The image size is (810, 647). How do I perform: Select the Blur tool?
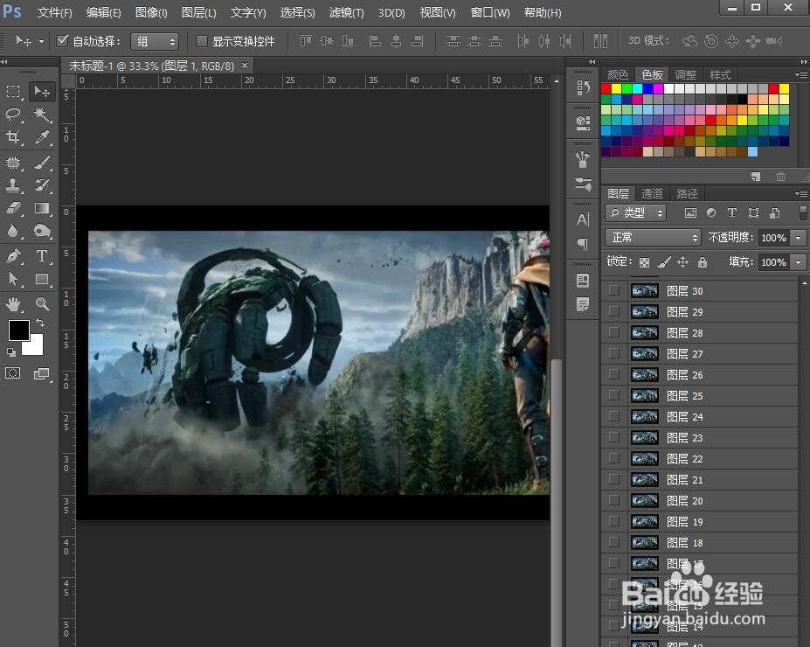coord(13,231)
